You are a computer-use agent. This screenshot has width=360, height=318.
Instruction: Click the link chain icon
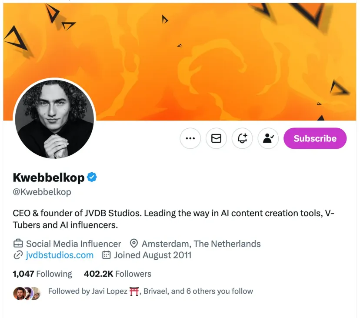coord(18,255)
